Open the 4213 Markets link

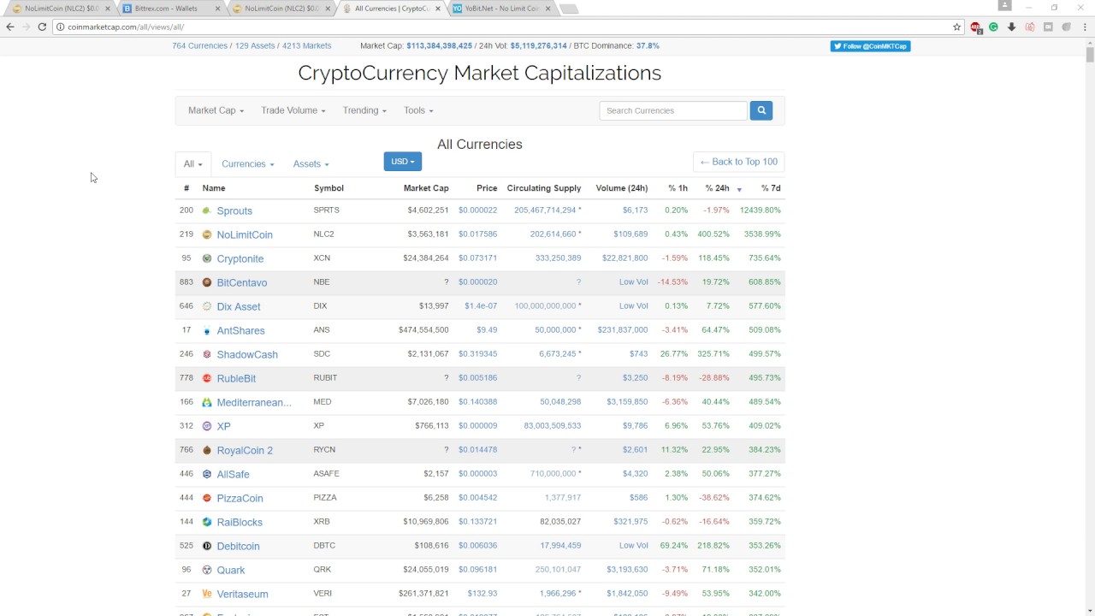[x=306, y=46]
